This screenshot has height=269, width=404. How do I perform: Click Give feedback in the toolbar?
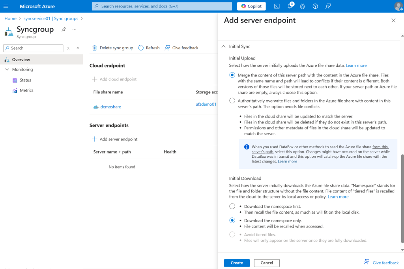tap(181, 48)
